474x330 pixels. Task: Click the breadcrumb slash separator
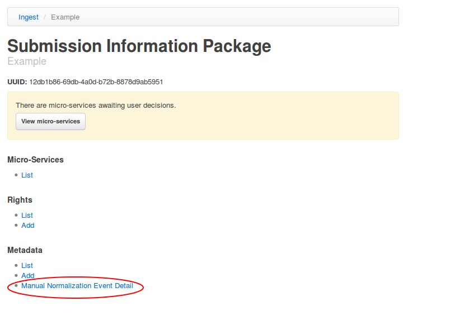[x=45, y=17]
